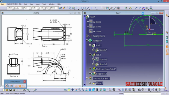Click the tree scroll down arrow
169x95 pixels.
[84, 84]
